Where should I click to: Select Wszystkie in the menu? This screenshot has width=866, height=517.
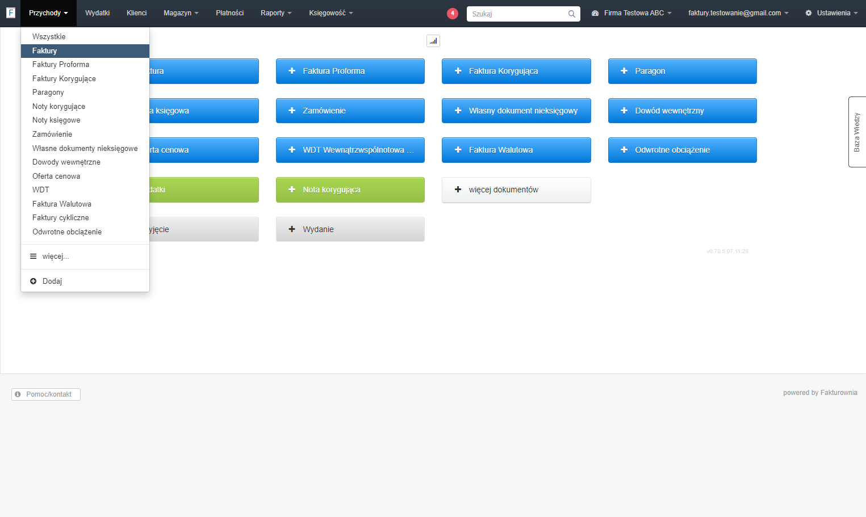click(x=85, y=37)
